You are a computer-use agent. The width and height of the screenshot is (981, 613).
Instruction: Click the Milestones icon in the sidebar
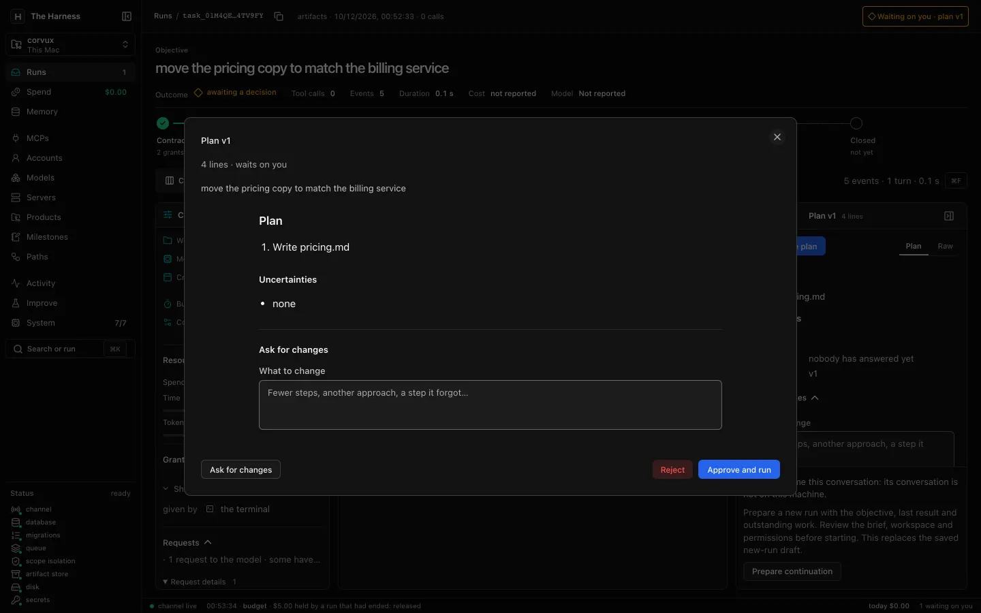(16, 237)
